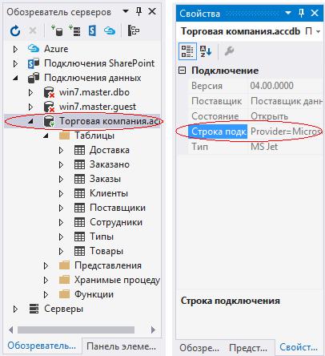
Task: Expand the Azure tree node
Action: tap(15, 49)
